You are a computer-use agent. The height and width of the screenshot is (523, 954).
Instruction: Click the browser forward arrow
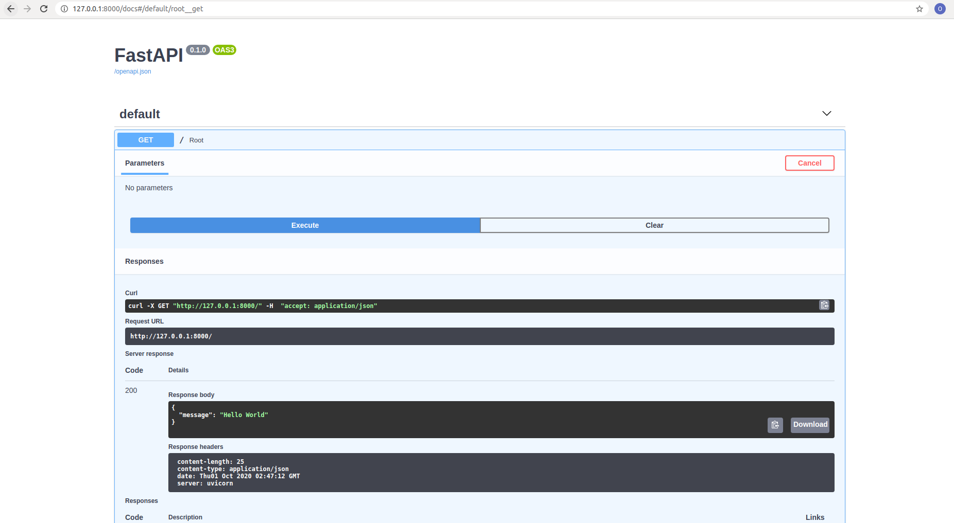[x=27, y=9]
